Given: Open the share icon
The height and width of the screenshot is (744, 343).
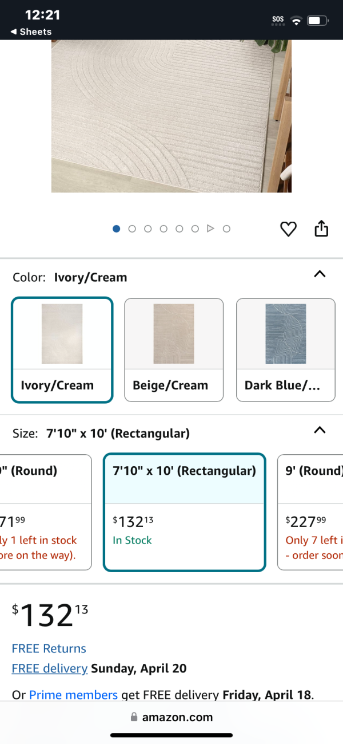Looking at the screenshot, I should point(322,228).
